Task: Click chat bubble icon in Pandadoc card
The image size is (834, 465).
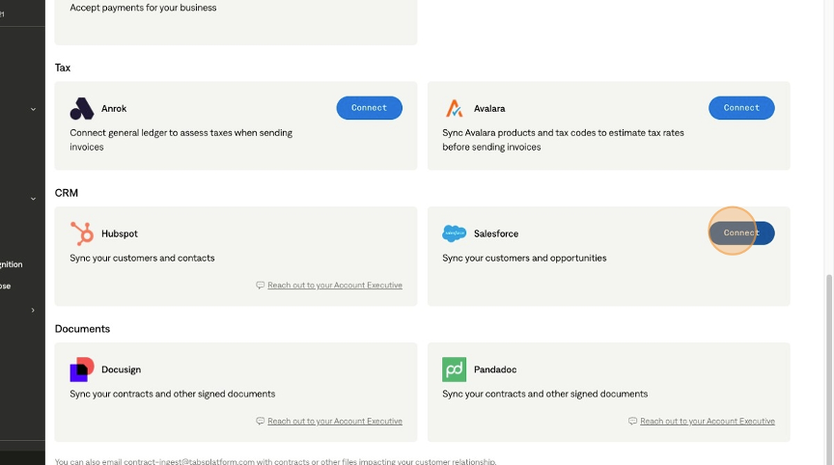Action: click(x=633, y=422)
